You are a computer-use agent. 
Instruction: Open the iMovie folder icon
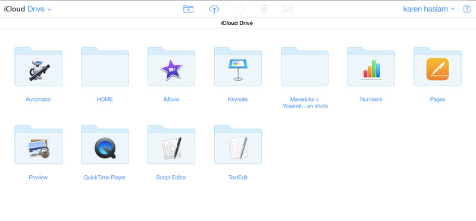[171, 67]
